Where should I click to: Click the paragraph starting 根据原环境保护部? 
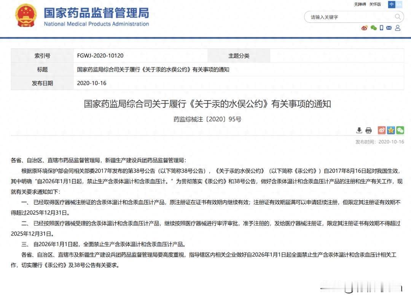click(x=207, y=181)
